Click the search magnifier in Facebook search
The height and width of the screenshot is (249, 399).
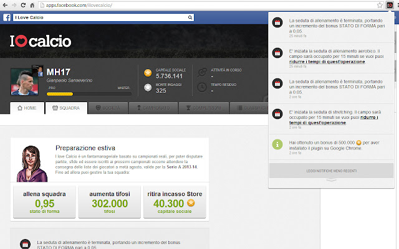pos(190,17)
